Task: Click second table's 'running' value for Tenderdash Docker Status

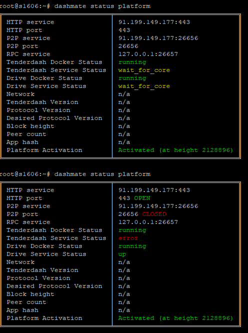Action: [x=132, y=230]
